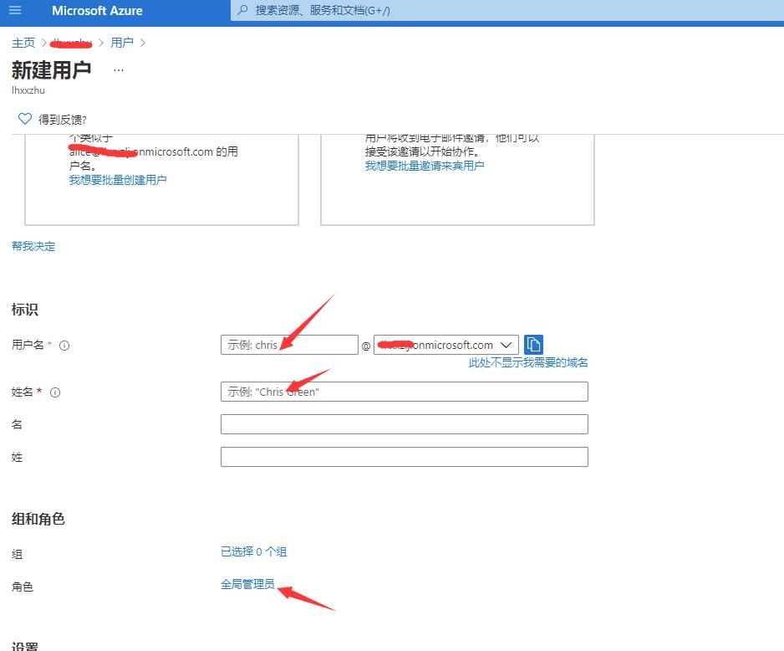
Task: Focus the 用户名 input field
Action: pos(289,345)
